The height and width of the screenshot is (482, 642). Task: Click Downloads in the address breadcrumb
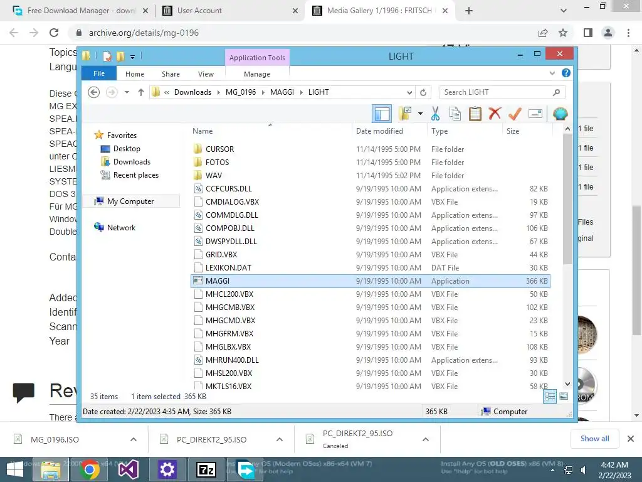pos(192,92)
